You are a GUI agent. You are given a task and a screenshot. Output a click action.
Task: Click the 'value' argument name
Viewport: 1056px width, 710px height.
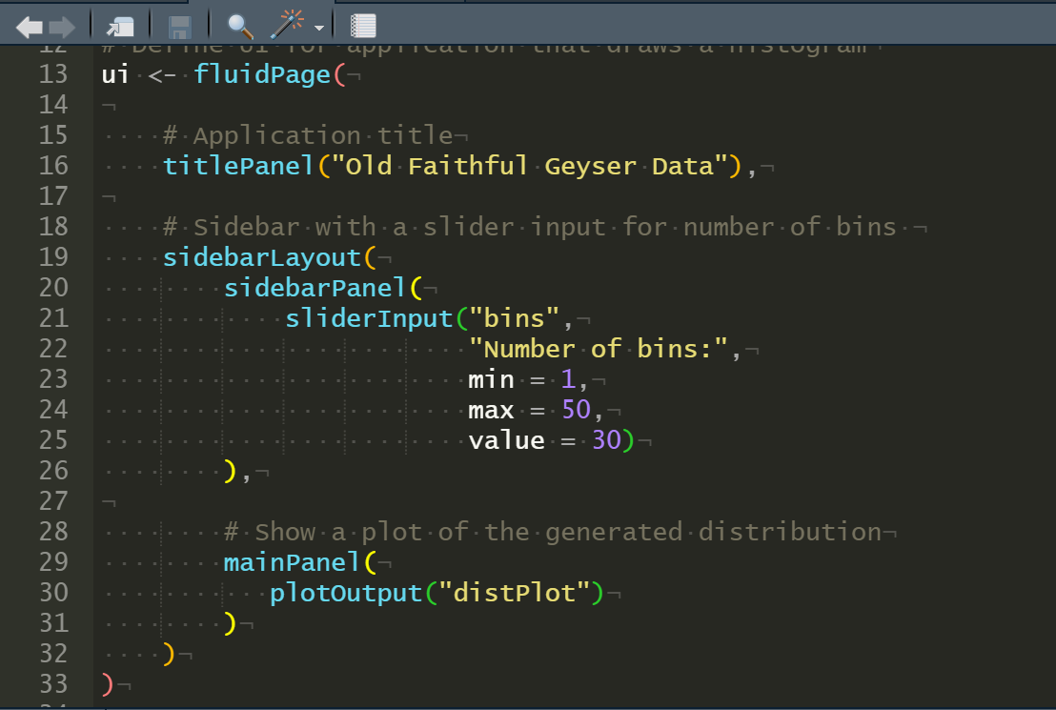(x=506, y=440)
